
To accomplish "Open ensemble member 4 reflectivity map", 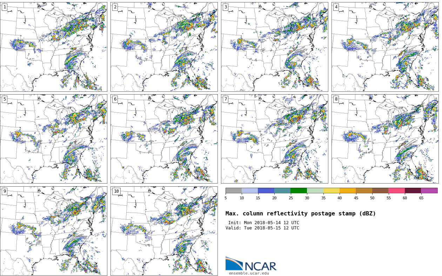I will [x=385, y=47].
